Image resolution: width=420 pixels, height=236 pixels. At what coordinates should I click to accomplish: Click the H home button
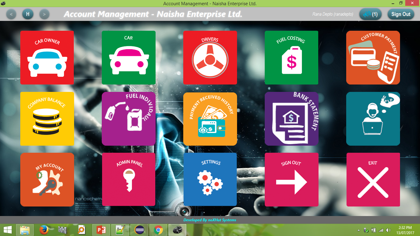click(x=28, y=14)
